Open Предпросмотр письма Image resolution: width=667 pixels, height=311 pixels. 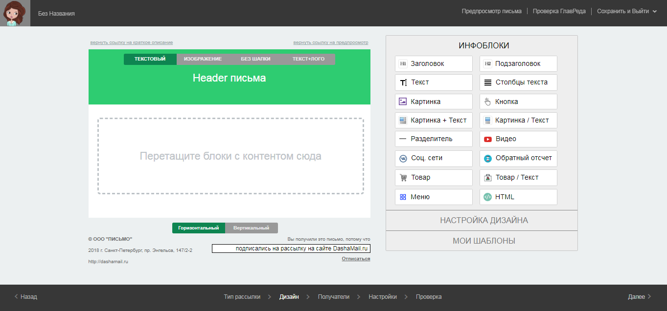[491, 11]
